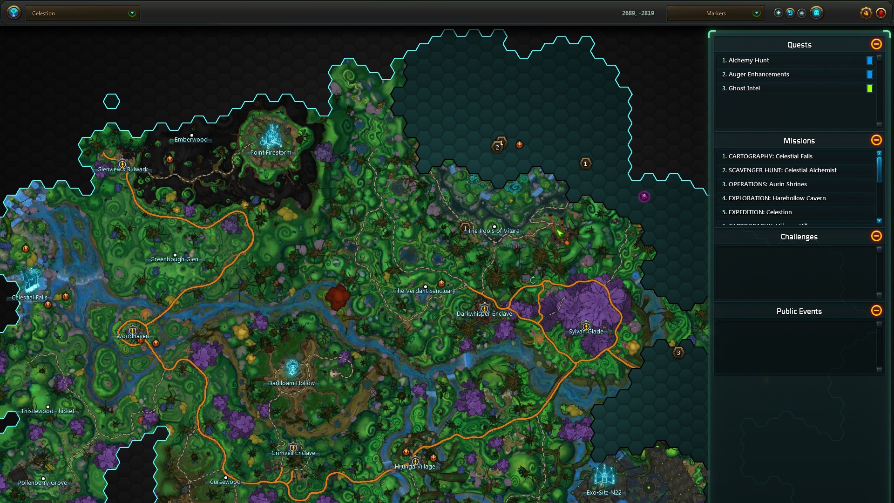Screen dimensions: 894x503
Task: Click Ghost Intel green color swatch
Action: [869, 88]
